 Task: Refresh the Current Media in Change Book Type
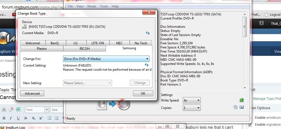(x=148, y=33)
